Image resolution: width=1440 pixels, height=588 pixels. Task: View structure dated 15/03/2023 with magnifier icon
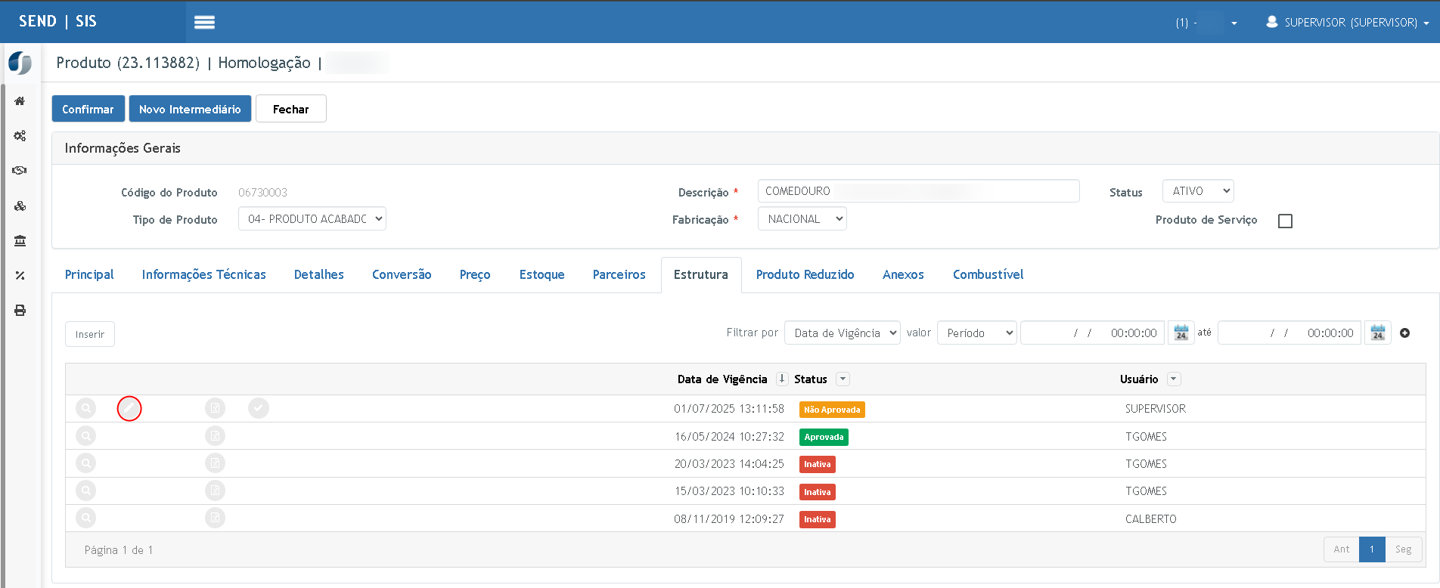click(x=86, y=491)
